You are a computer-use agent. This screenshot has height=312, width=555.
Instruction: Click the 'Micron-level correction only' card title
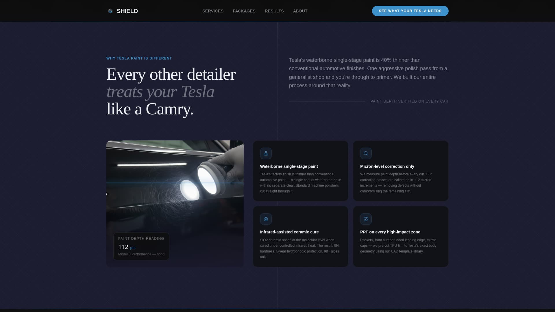pyautogui.click(x=387, y=166)
